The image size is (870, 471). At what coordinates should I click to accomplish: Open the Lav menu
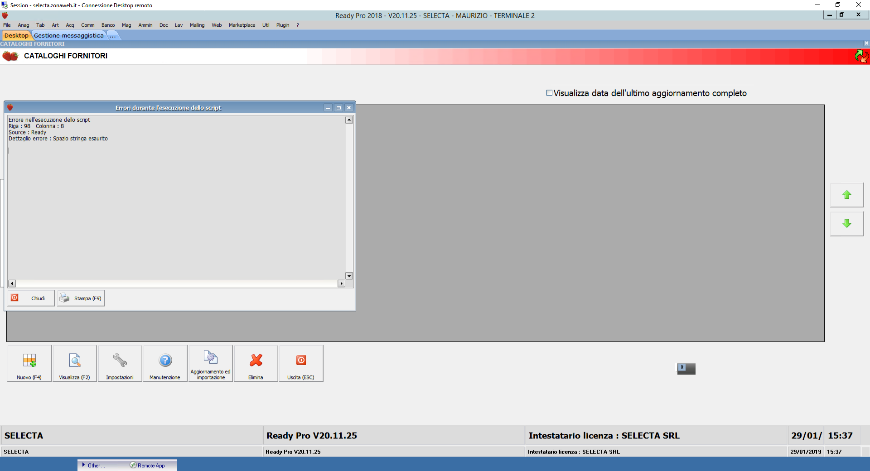pyautogui.click(x=179, y=25)
